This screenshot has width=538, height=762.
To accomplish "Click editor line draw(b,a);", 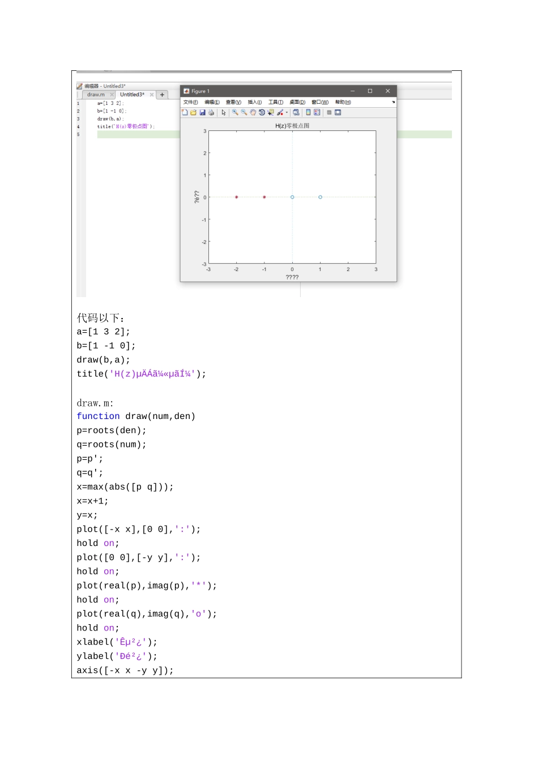I will (110, 119).
